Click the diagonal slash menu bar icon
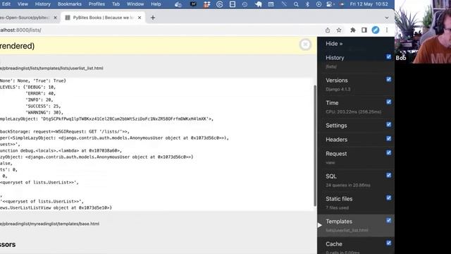This screenshot has height=254, width=451. pyautogui.click(x=284, y=4)
